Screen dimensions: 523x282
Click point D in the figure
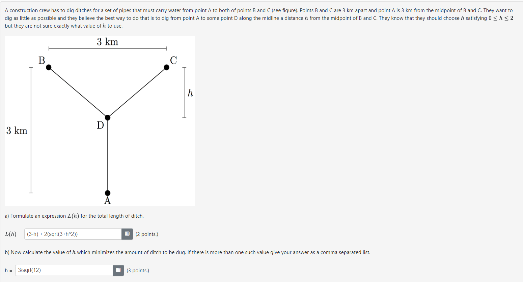click(108, 118)
